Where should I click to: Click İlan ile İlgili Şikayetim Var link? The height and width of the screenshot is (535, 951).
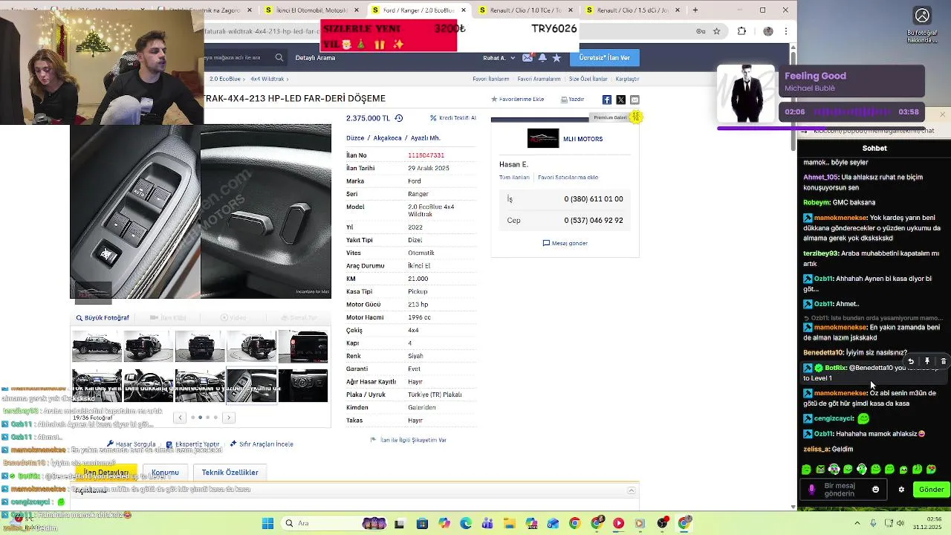tap(409, 440)
